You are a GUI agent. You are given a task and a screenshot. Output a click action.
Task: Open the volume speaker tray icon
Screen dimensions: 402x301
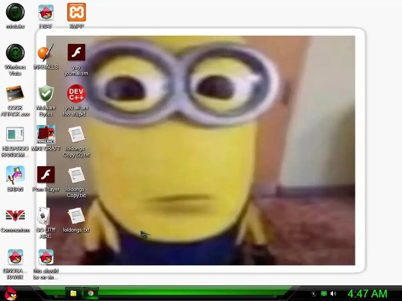click(333, 294)
